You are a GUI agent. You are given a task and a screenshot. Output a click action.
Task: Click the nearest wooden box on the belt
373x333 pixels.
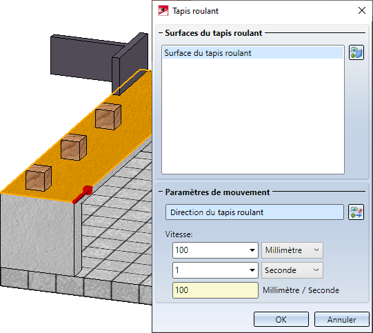(x=39, y=178)
